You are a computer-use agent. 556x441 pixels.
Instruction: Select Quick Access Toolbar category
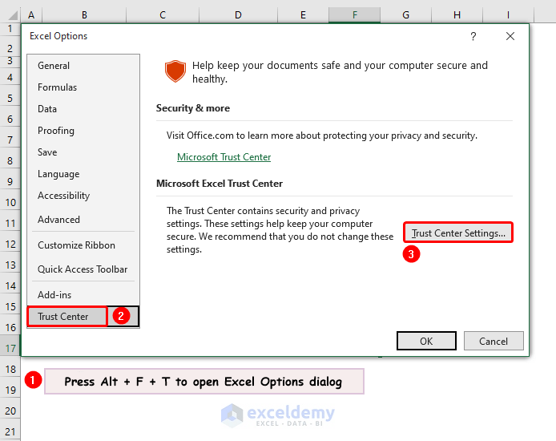point(83,269)
